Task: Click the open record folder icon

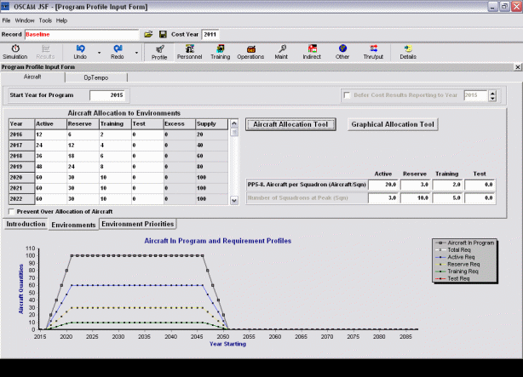Action: click(x=148, y=34)
